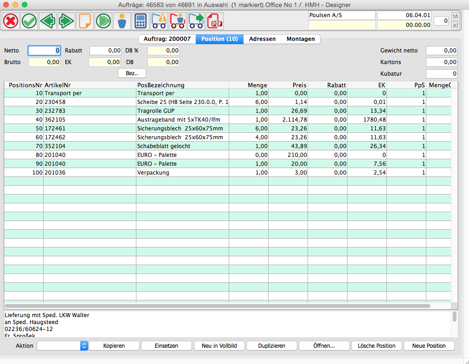Click the Neue Position button
The image size is (469, 364).
click(429, 346)
